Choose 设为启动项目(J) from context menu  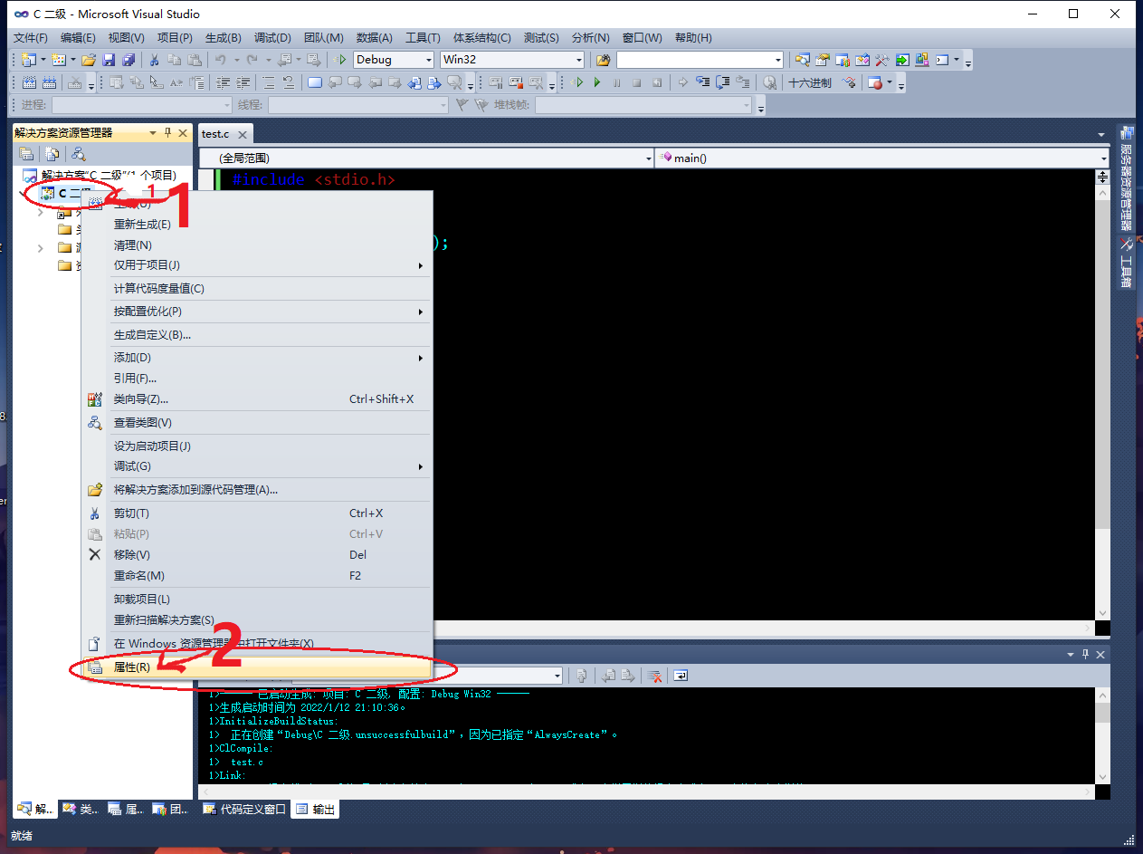pos(257,446)
